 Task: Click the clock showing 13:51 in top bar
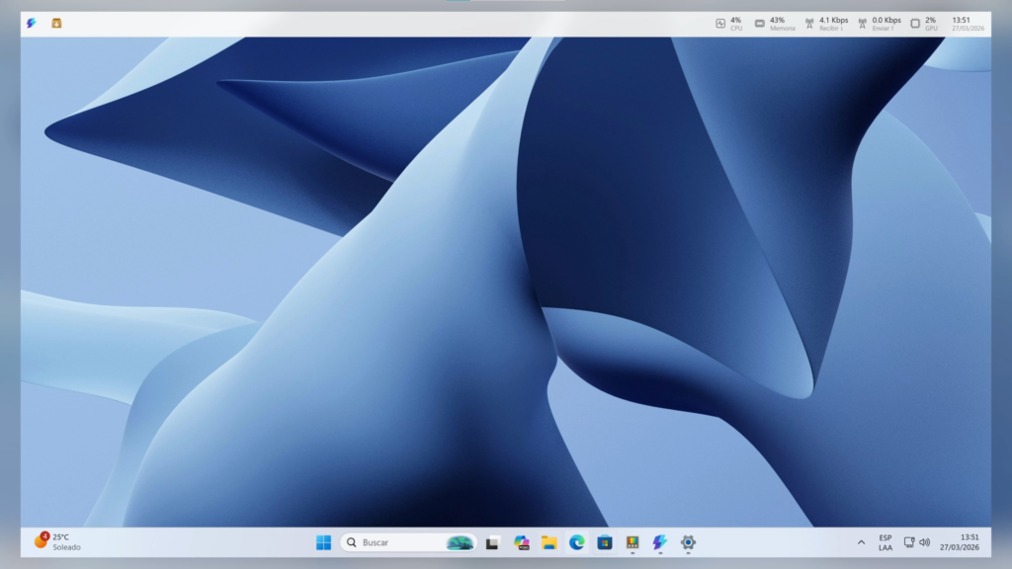[966, 23]
